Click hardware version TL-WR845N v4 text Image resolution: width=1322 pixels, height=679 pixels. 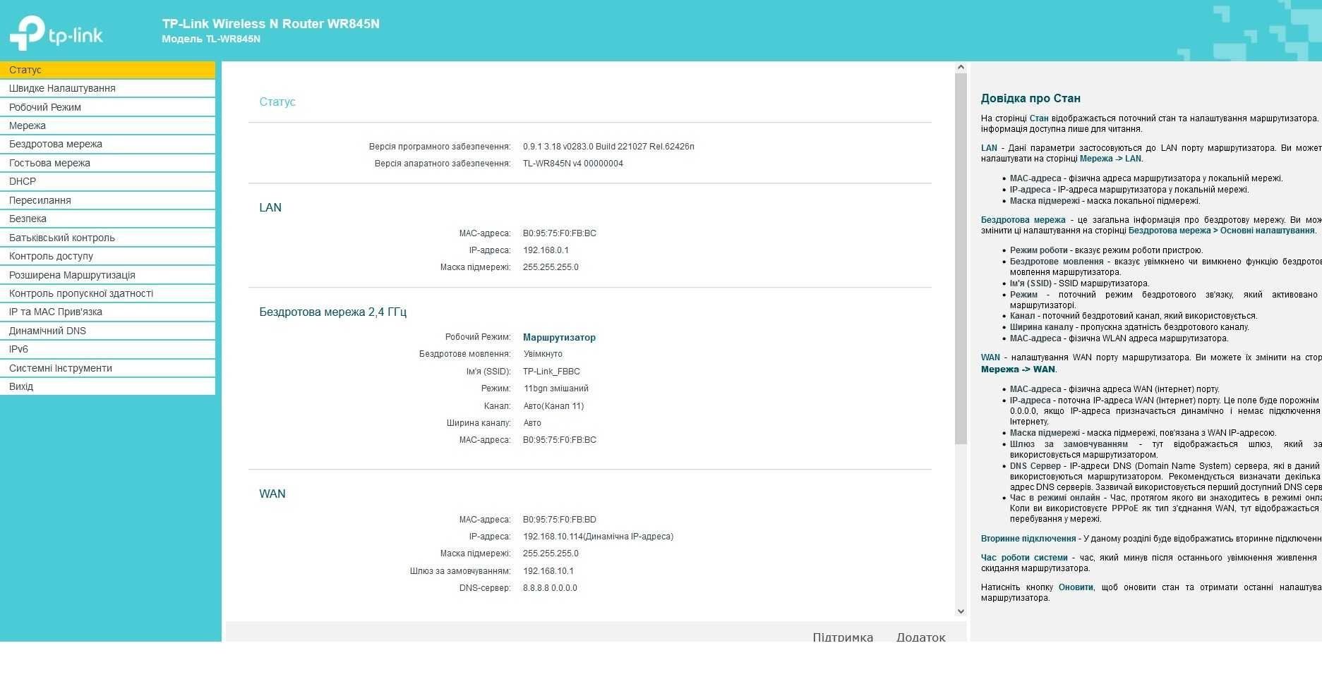point(573,164)
